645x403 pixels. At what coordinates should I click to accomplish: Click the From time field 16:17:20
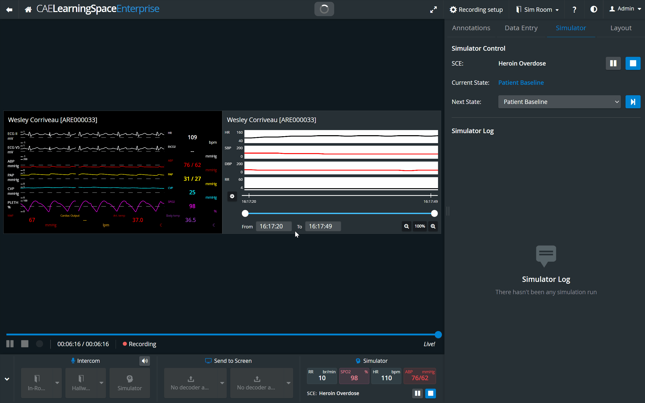pos(274,226)
